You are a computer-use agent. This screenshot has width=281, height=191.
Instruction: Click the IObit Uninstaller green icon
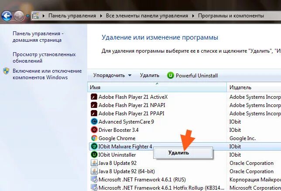coord(94,154)
